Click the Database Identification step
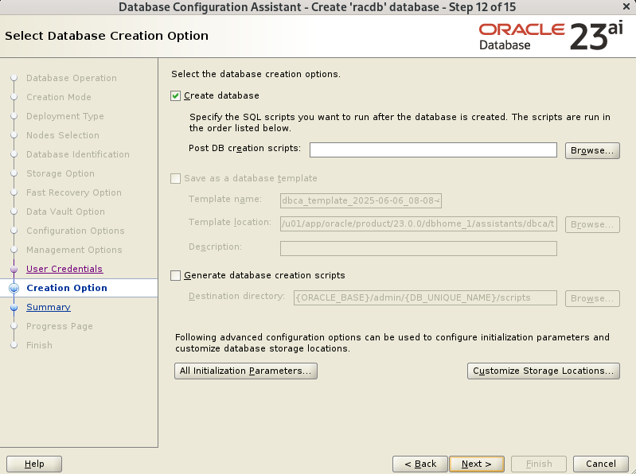This screenshot has width=636, height=474. [x=78, y=154]
